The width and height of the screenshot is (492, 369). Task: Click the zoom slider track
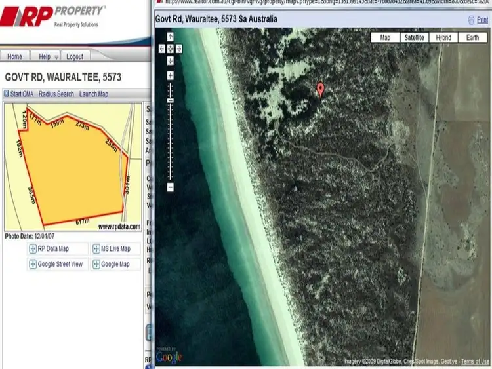click(171, 132)
